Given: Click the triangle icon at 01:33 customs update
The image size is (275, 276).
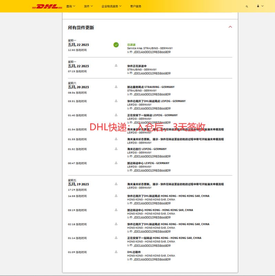Looking at the screenshot, I should (x=116, y=139).
